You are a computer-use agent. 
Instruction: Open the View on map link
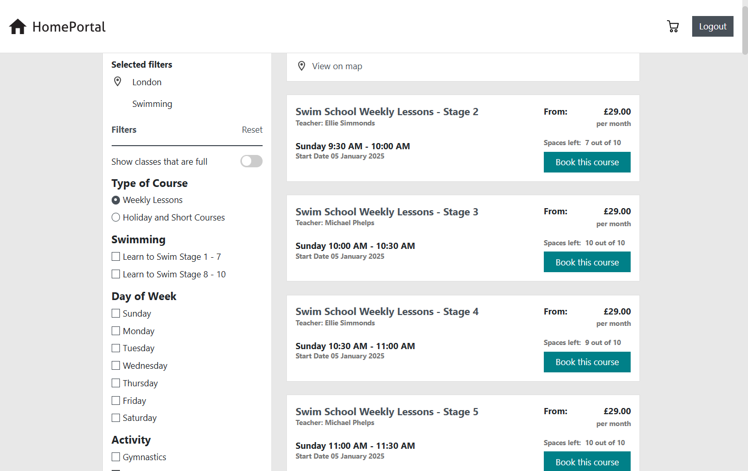[337, 66]
